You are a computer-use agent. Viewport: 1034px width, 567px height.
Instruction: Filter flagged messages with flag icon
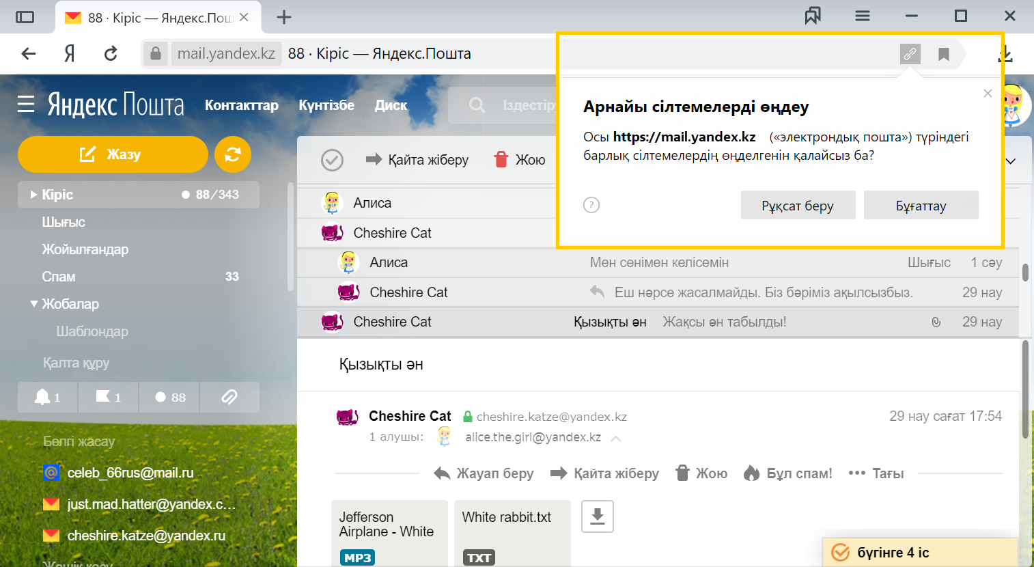click(x=108, y=397)
